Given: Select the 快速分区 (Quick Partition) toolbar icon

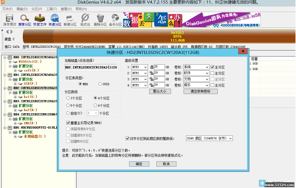Looking at the screenshot, I should pos(55,20).
